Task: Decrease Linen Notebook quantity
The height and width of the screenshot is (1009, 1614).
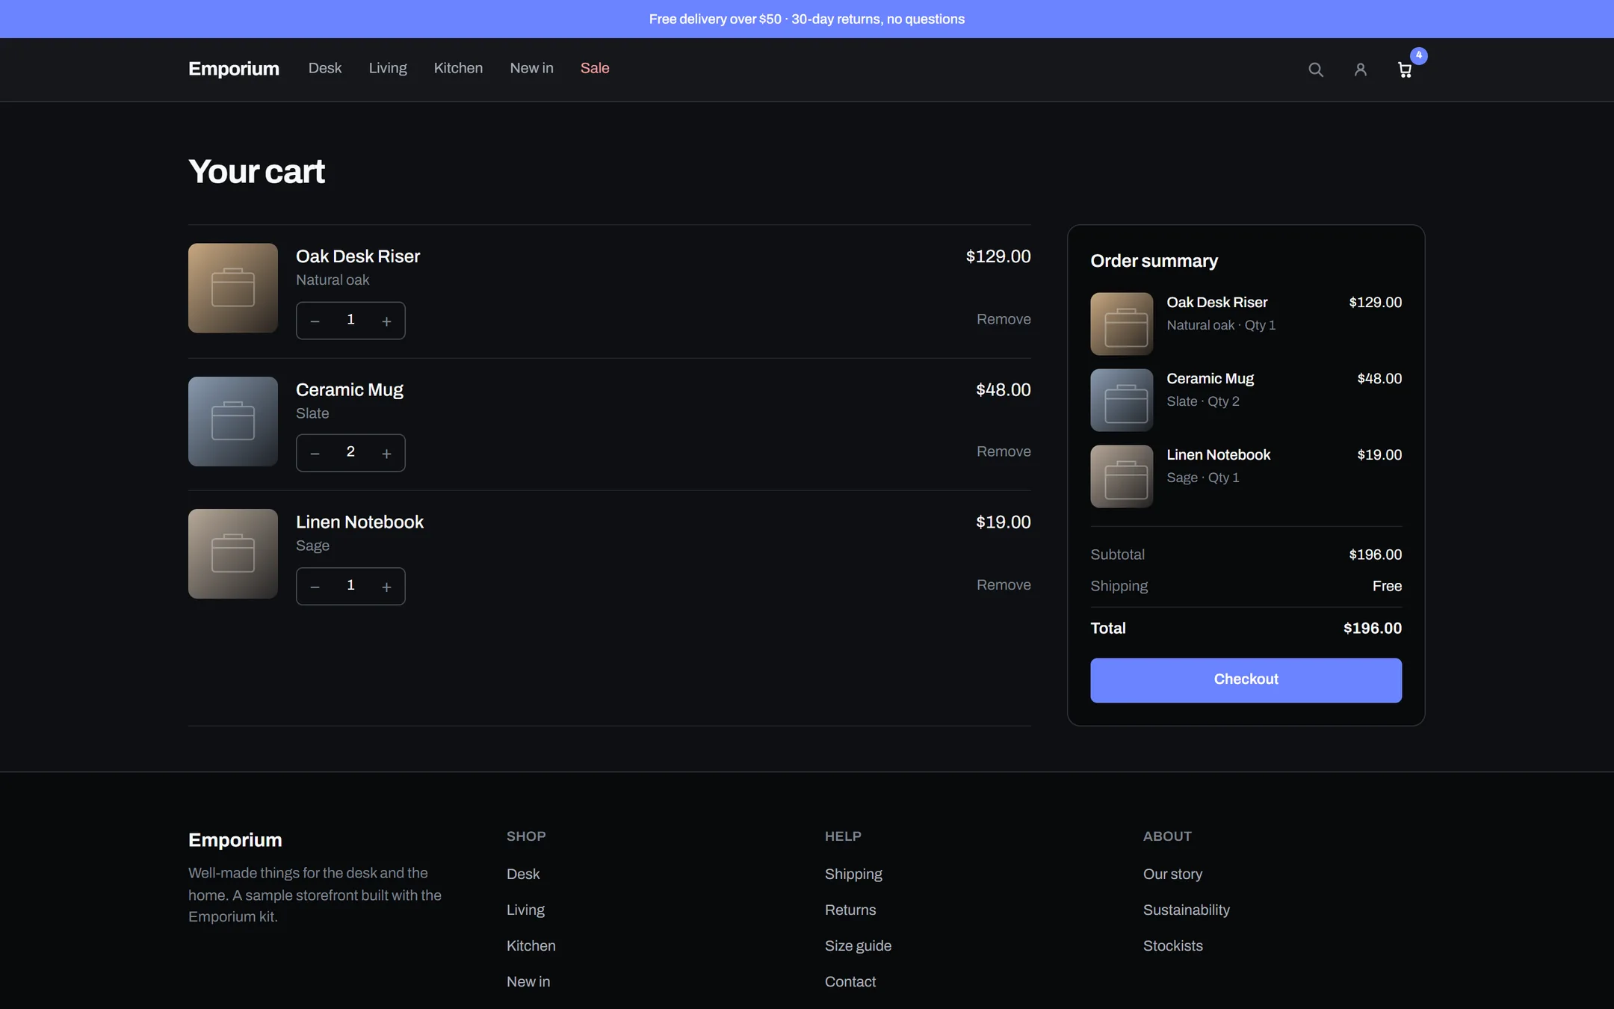Action: pos(315,586)
